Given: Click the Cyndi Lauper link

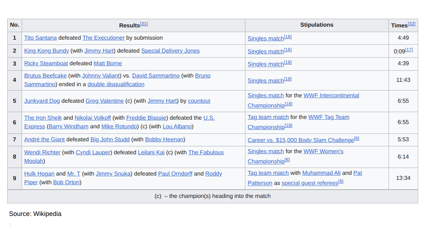Looking at the screenshot, I should tap(93, 152).
